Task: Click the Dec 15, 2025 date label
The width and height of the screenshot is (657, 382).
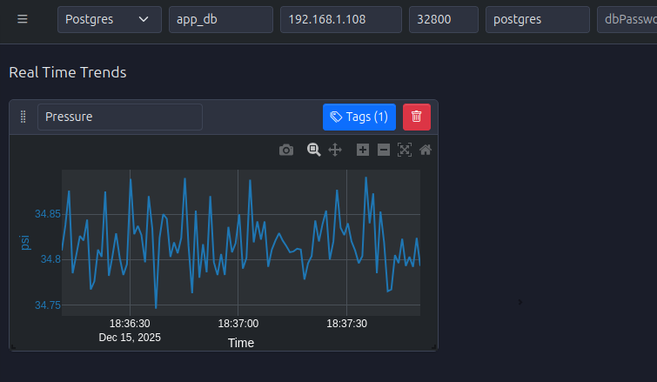Action: click(x=130, y=338)
